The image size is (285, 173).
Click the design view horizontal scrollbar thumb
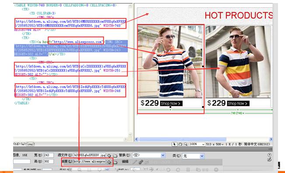tap(183, 139)
